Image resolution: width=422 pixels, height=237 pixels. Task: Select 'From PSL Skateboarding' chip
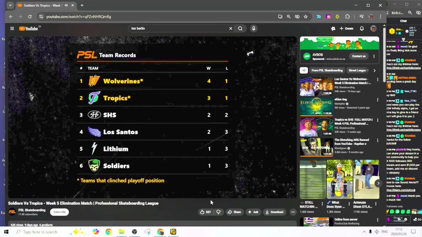327,70
